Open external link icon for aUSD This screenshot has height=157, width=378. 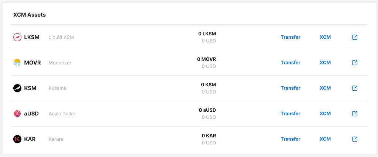355,114
